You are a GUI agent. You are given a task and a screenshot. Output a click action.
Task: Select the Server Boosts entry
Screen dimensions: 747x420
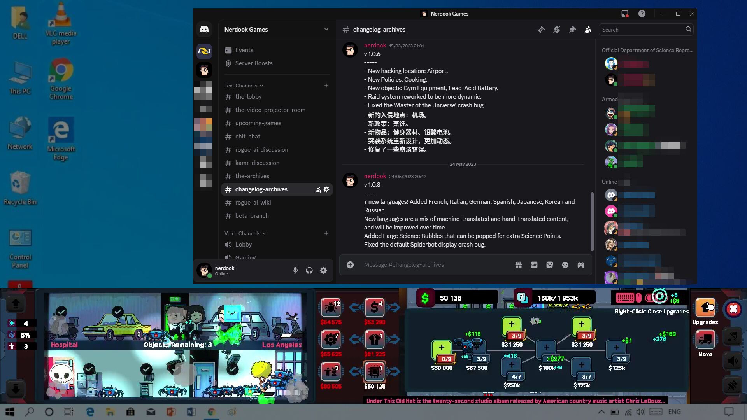pyautogui.click(x=254, y=63)
